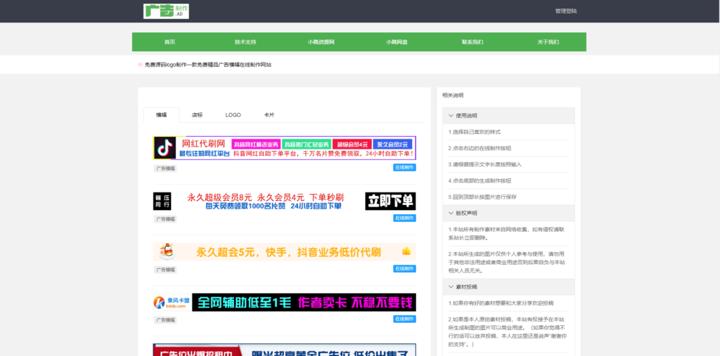Open 关于我们 navigation item
Screen dimensions: 720x356
(x=548, y=42)
